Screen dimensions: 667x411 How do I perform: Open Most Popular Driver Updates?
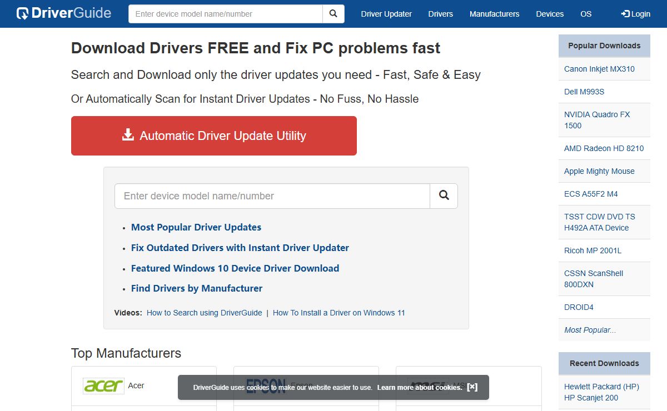pyautogui.click(x=196, y=227)
